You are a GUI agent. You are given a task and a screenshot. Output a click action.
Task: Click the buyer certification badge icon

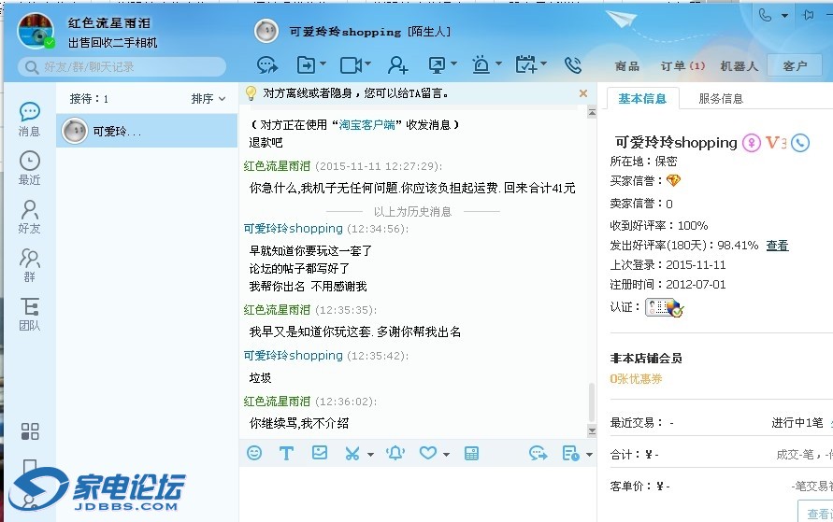coord(664,307)
